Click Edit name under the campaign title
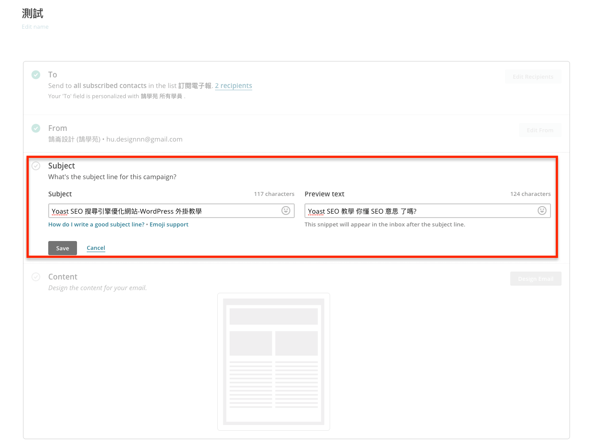The width and height of the screenshot is (589, 448). [x=35, y=27]
